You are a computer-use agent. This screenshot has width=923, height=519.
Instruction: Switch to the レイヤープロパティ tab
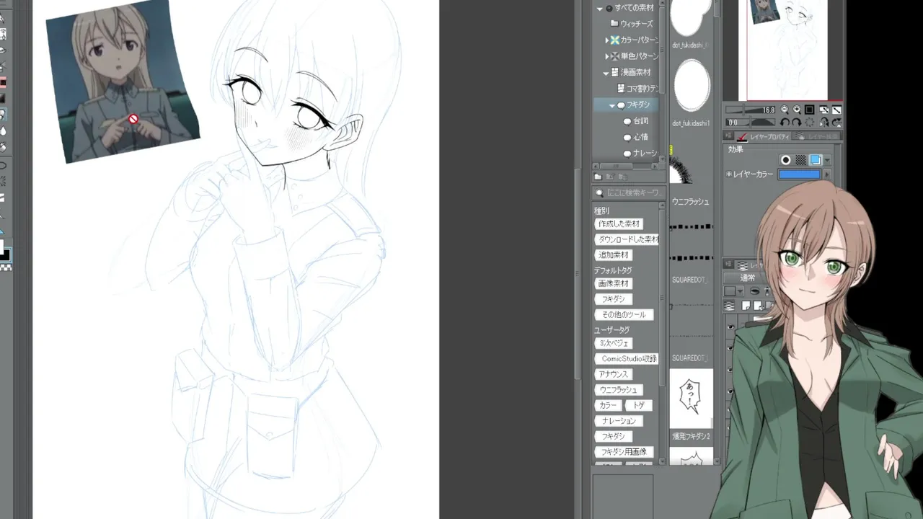tap(763, 136)
